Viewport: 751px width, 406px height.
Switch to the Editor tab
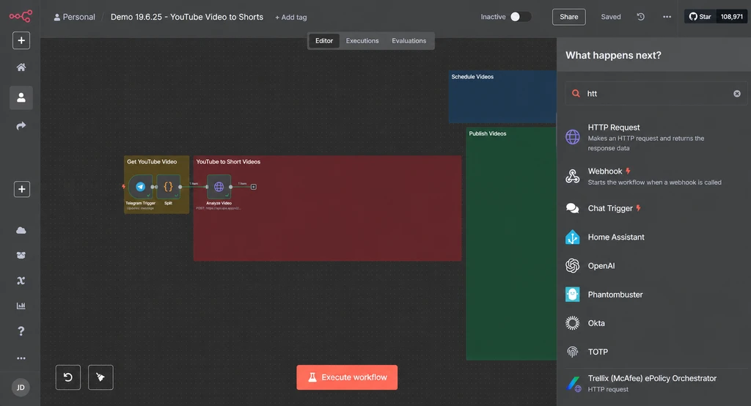click(x=323, y=41)
